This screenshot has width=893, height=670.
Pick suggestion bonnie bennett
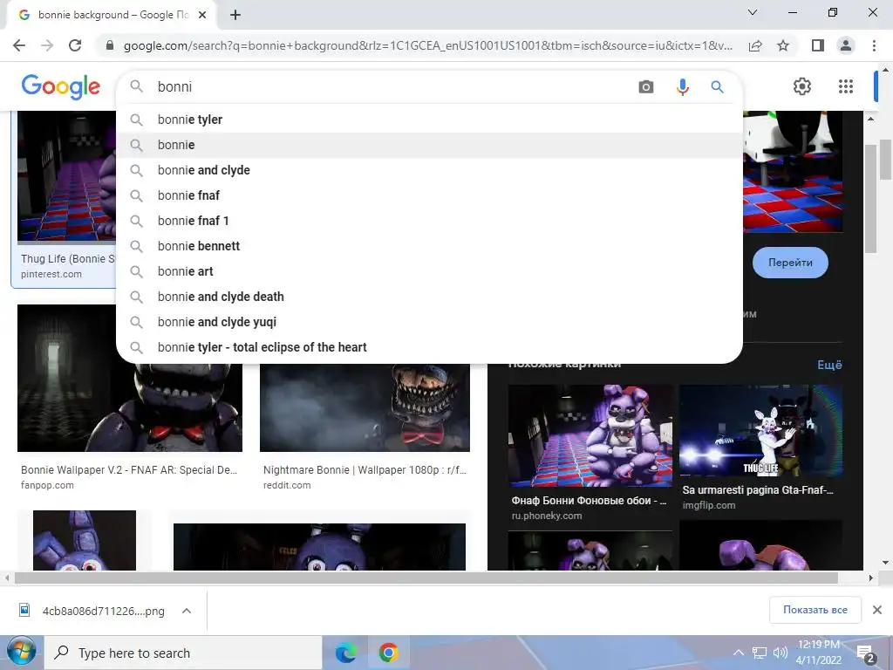429,246
